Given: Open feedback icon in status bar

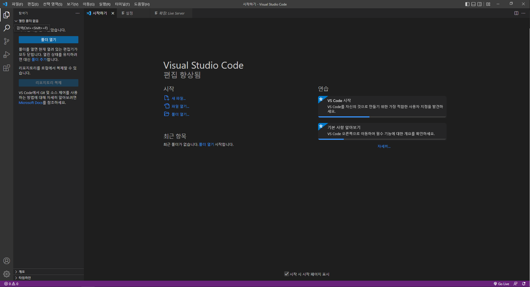Looking at the screenshot, I should pos(515,284).
